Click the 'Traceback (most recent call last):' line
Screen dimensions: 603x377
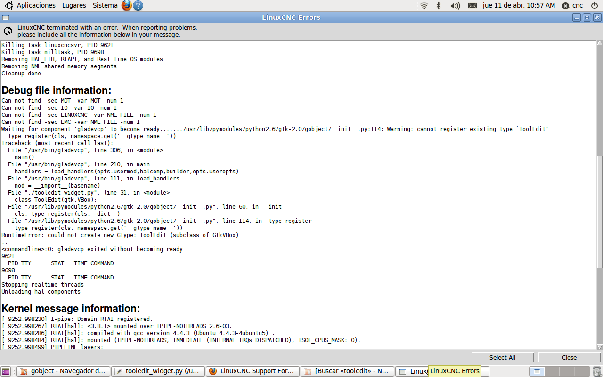(x=57, y=143)
